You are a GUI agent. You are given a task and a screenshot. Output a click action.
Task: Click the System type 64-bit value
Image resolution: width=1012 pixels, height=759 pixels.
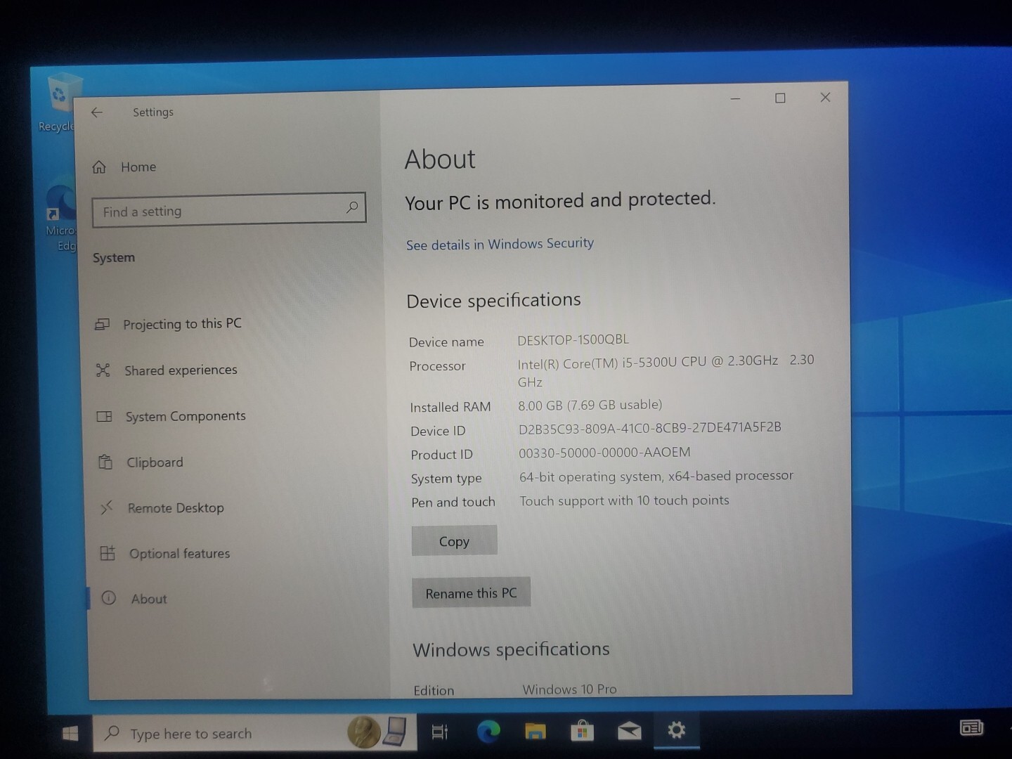click(656, 476)
